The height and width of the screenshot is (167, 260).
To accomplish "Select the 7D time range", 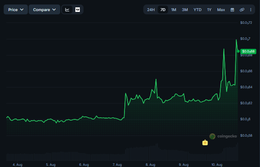I will coord(163,9).
